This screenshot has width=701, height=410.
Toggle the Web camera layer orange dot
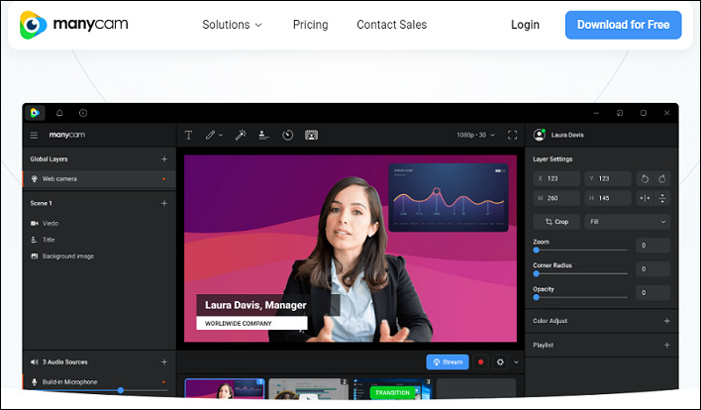click(x=163, y=179)
